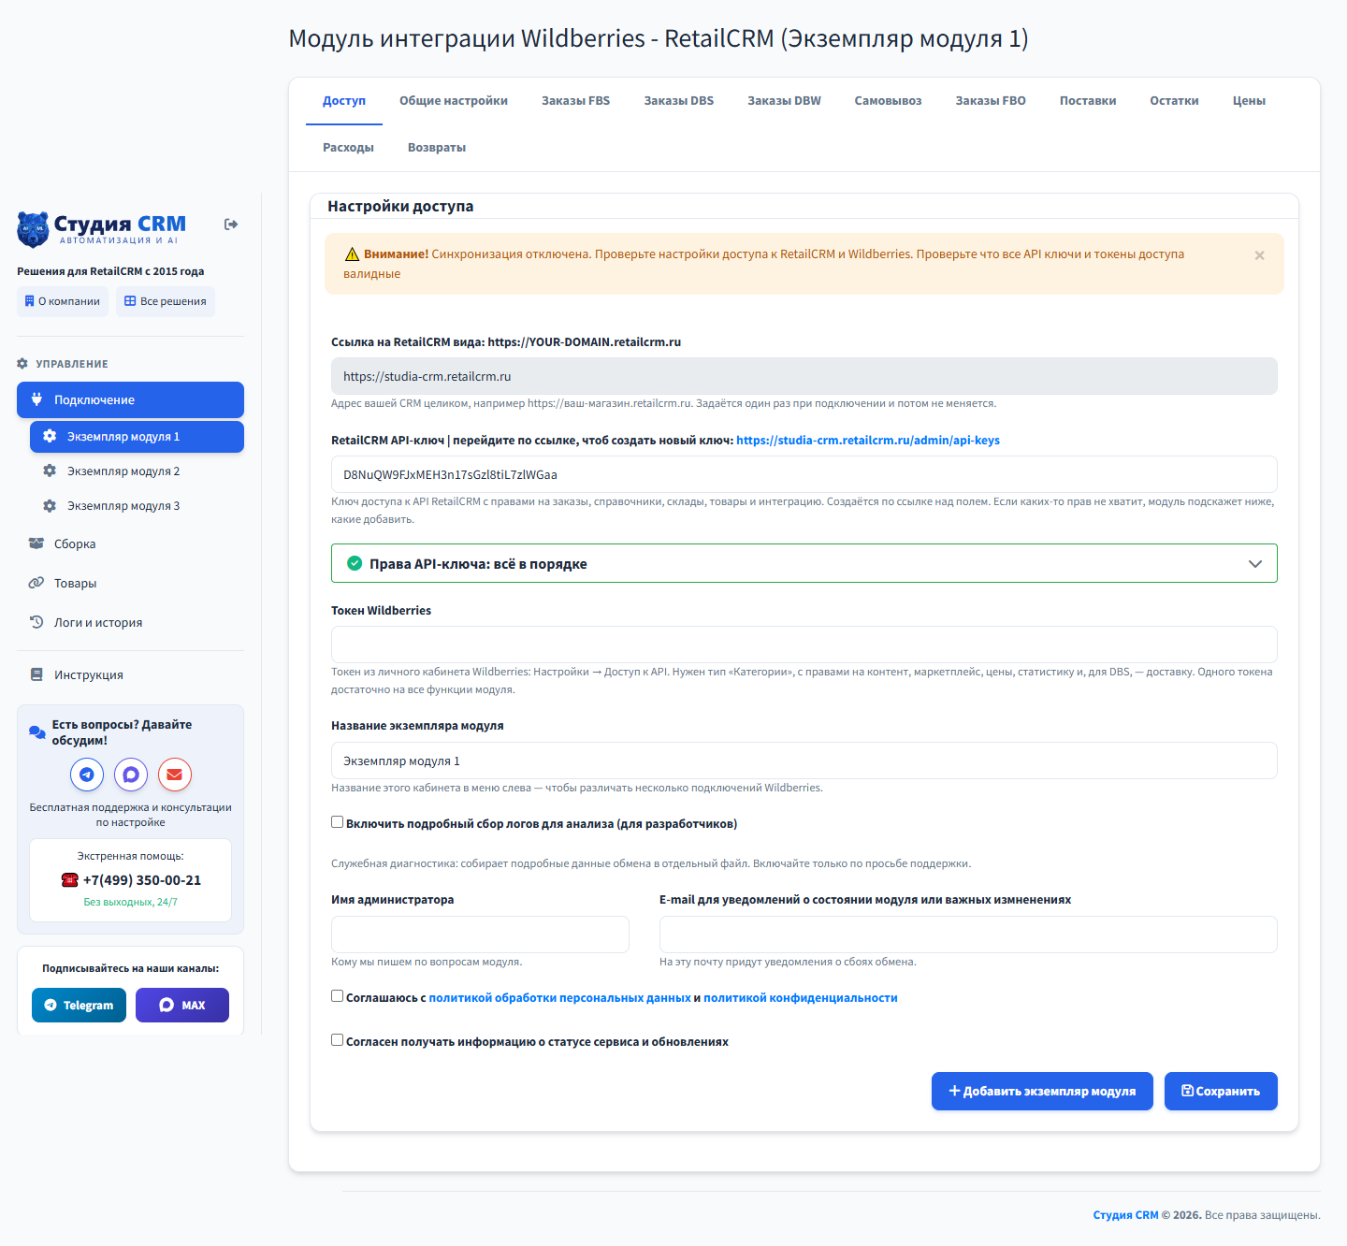1347x1246 pixels.
Task: Click the history icon next to Логи и история
Action: (36, 622)
